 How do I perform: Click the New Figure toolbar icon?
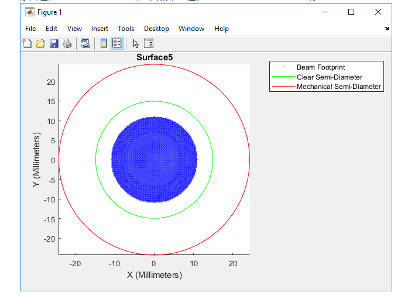tap(27, 43)
